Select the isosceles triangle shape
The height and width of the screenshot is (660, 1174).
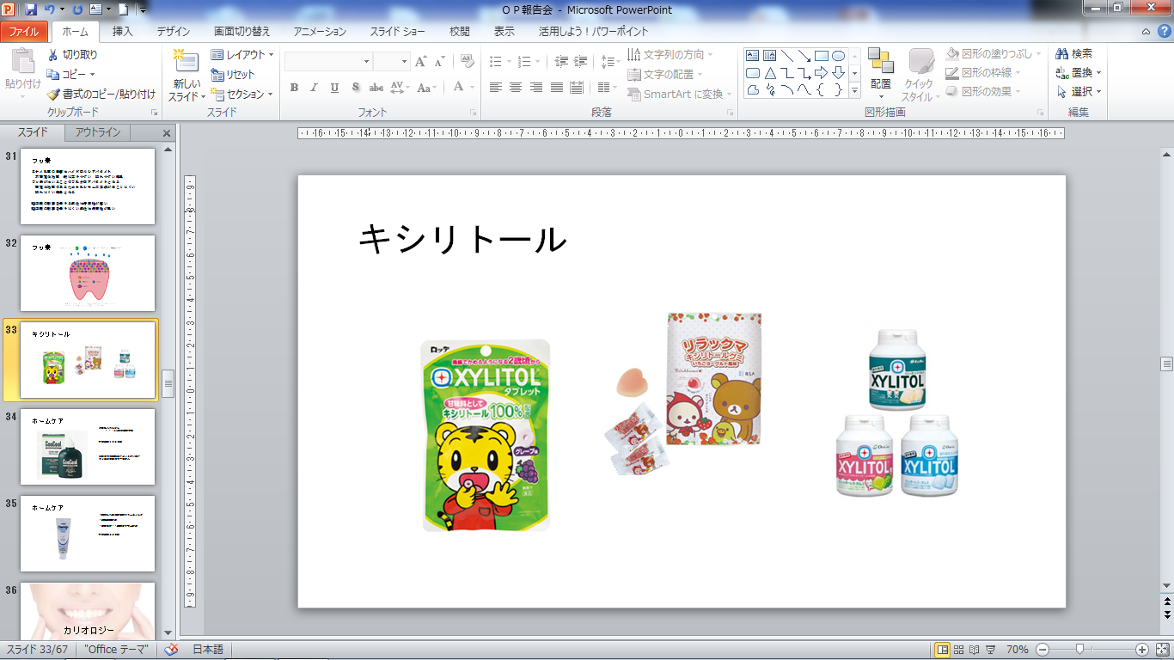point(770,73)
